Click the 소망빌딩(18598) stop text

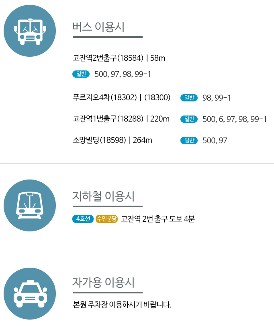point(99,140)
